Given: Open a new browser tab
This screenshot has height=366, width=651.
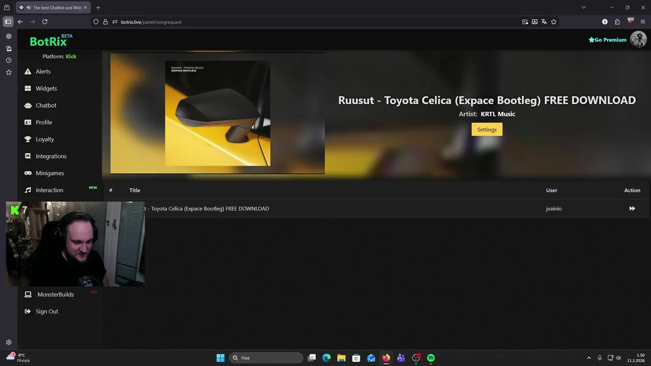Looking at the screenshot, I should [98, 8].
